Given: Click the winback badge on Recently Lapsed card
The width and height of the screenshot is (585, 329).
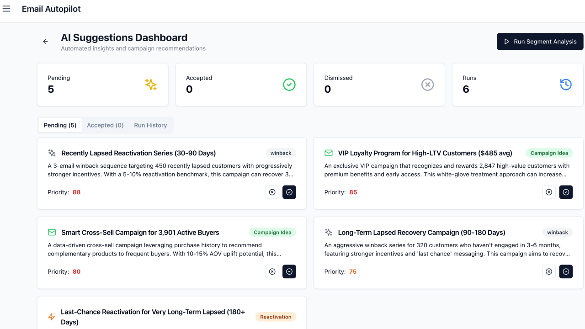Looking at the screenshot, I should point(281,153).
